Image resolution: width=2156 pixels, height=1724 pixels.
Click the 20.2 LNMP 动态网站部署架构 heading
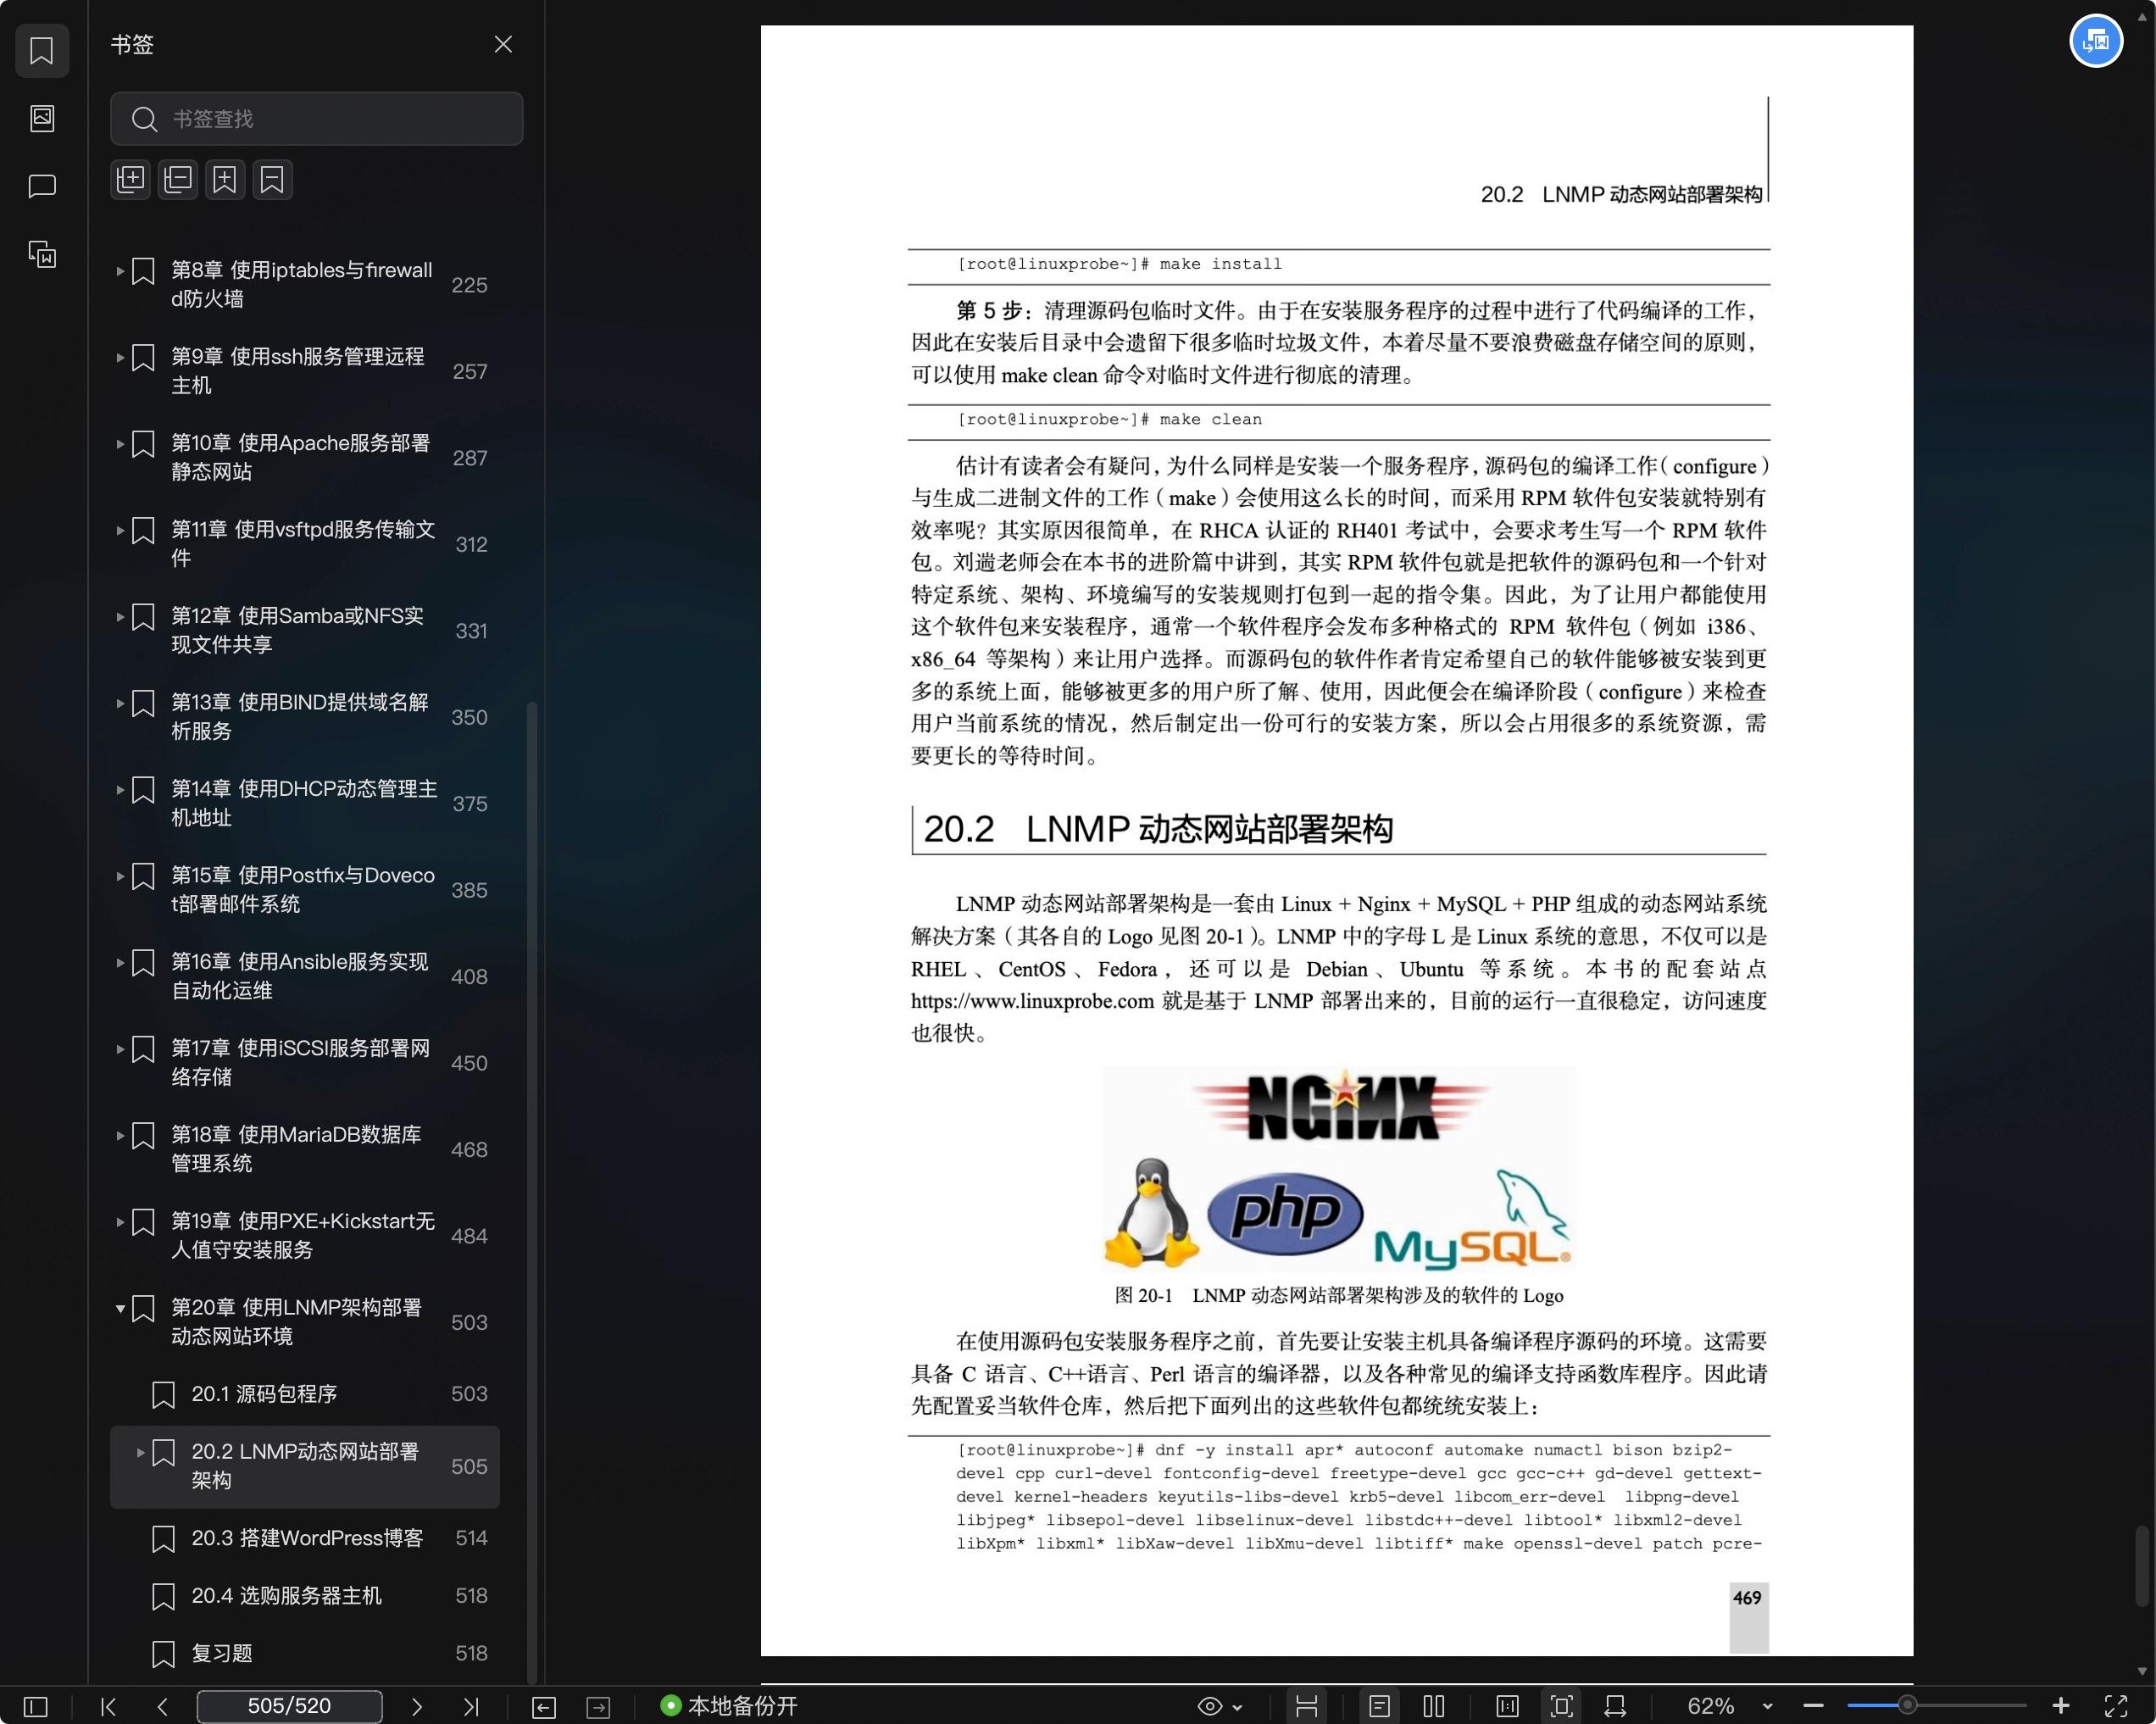coord(1157,829)
